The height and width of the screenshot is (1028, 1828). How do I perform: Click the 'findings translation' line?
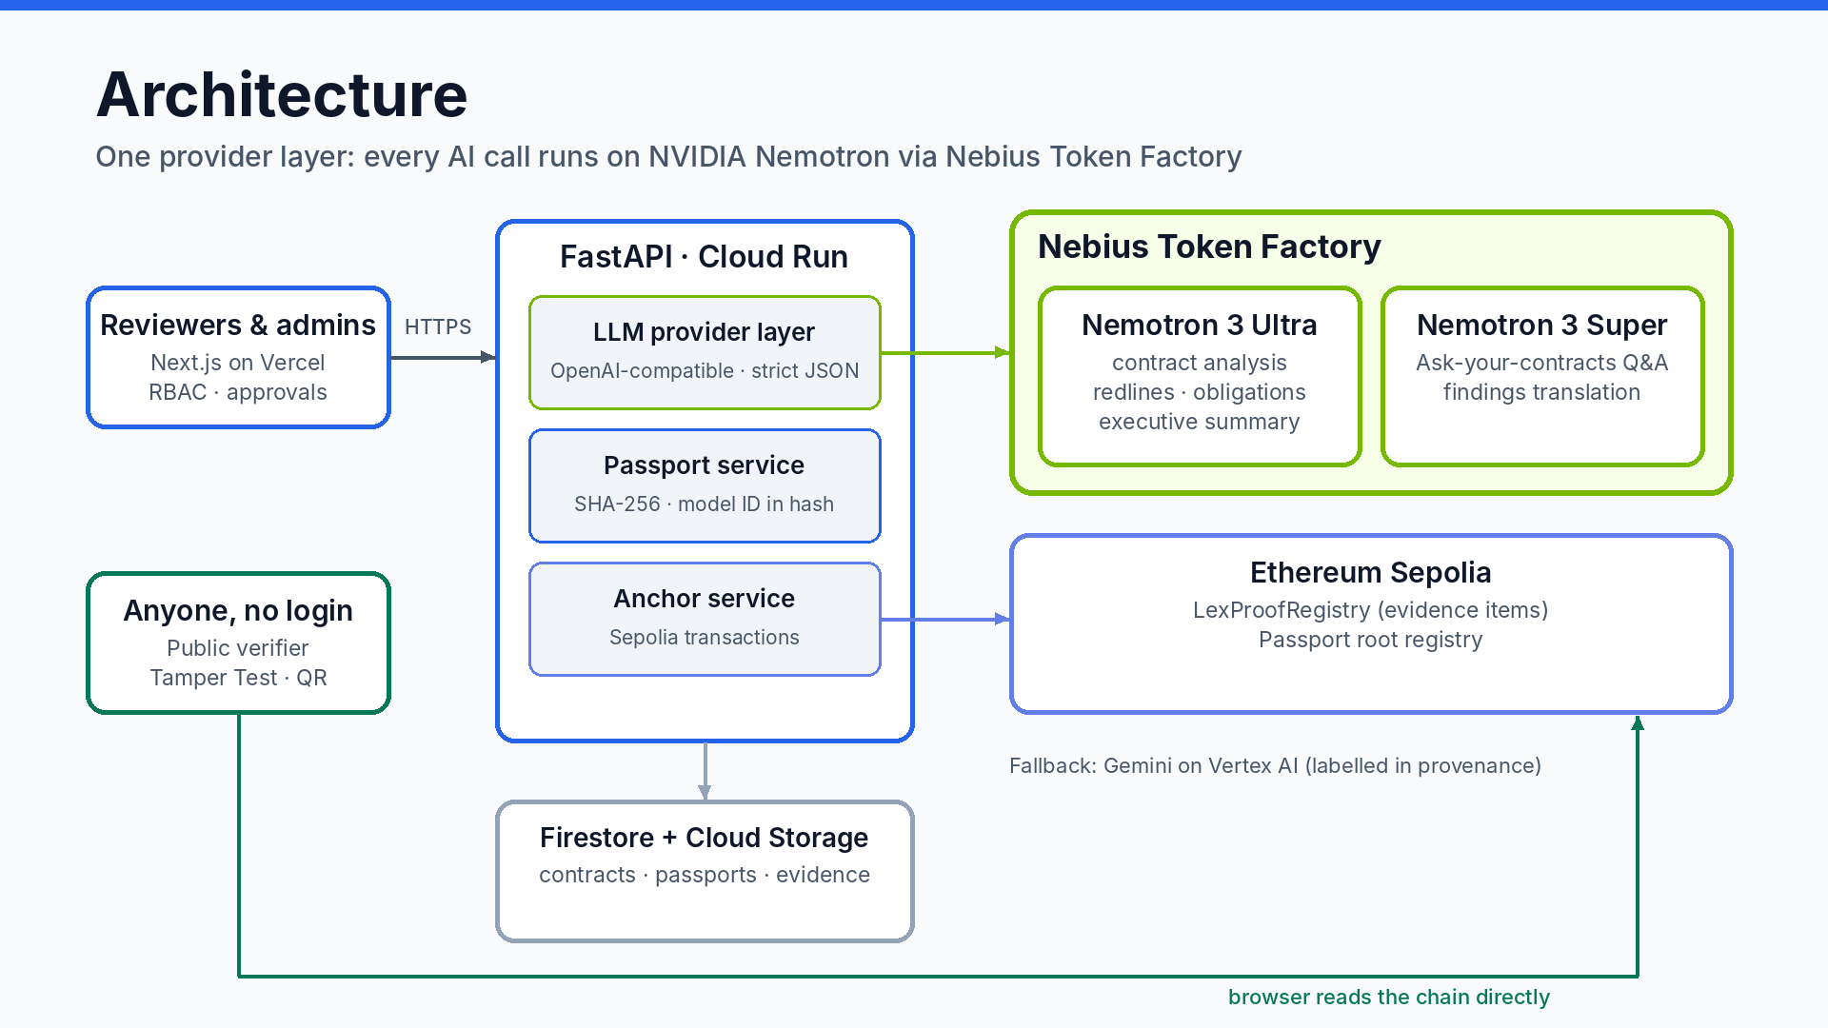click(x=1542, y=392)
